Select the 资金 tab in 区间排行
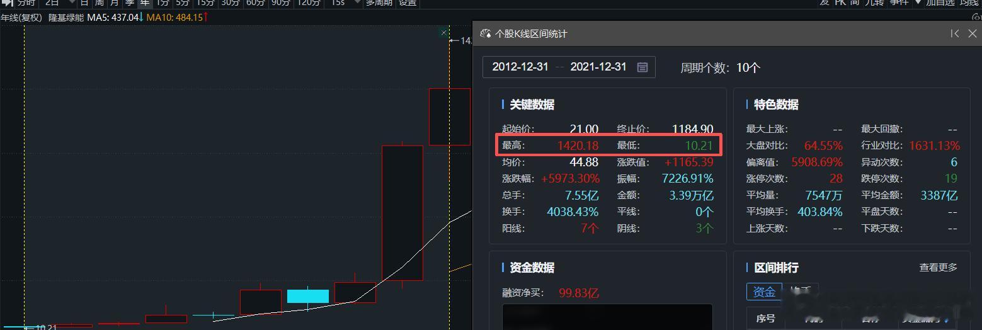Image resolution: width=982 pixels, height=330 pixels. coord(764,292)
